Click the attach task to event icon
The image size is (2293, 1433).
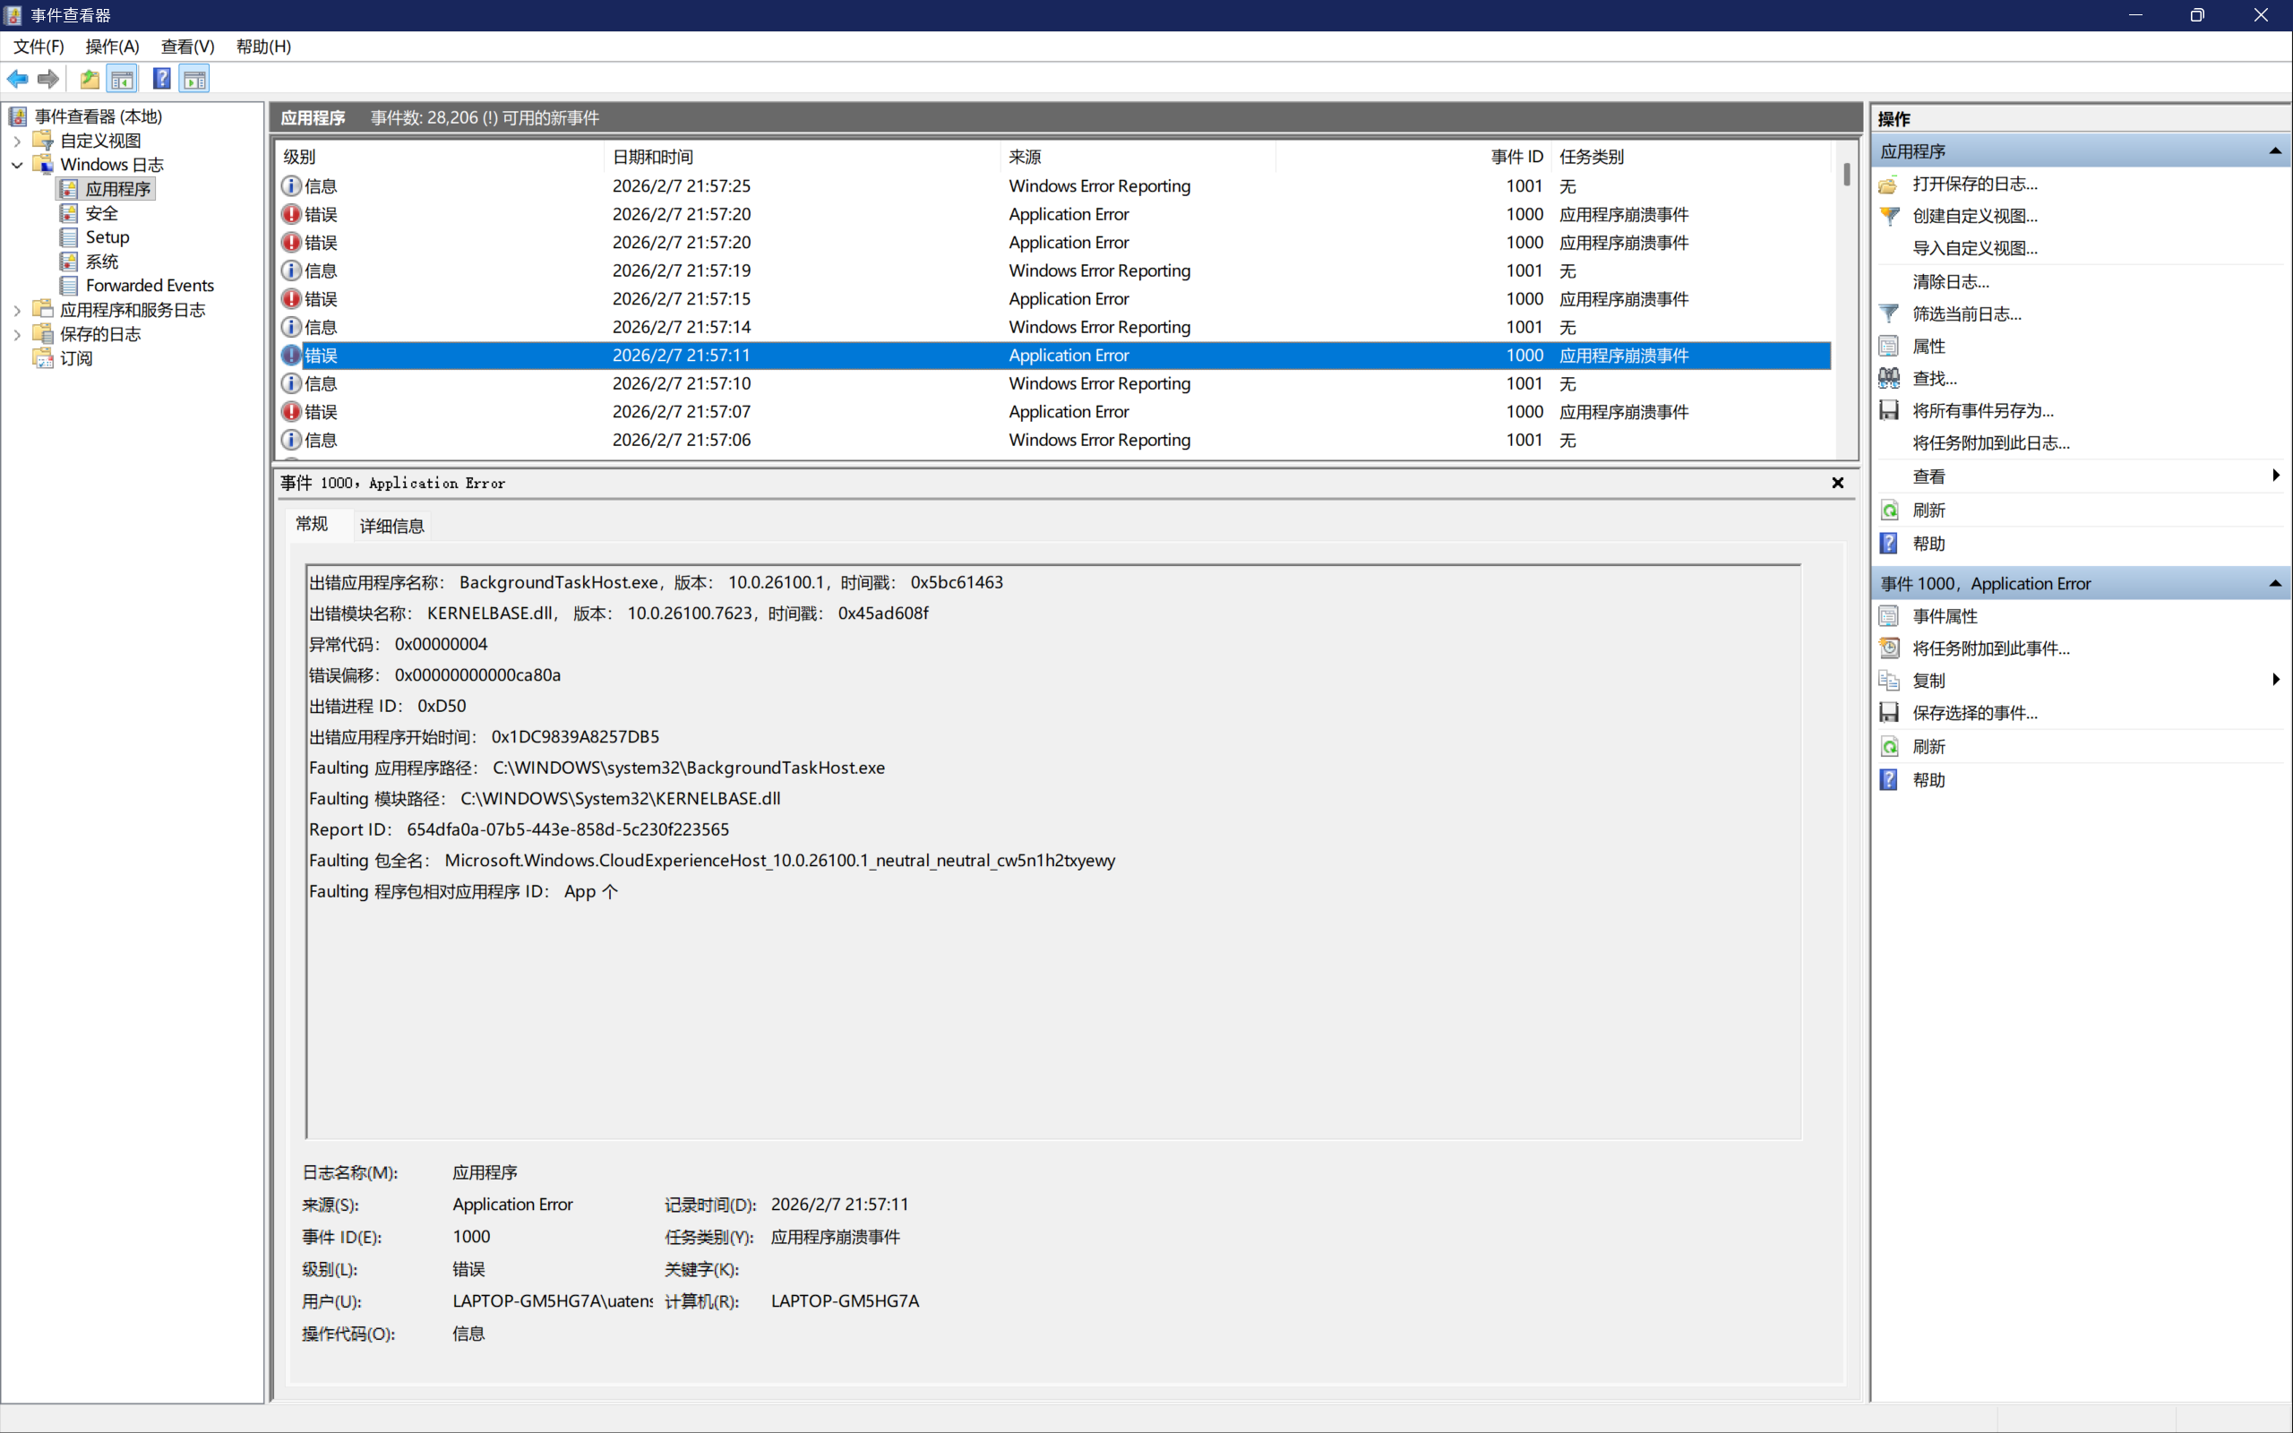point(1888,648)
